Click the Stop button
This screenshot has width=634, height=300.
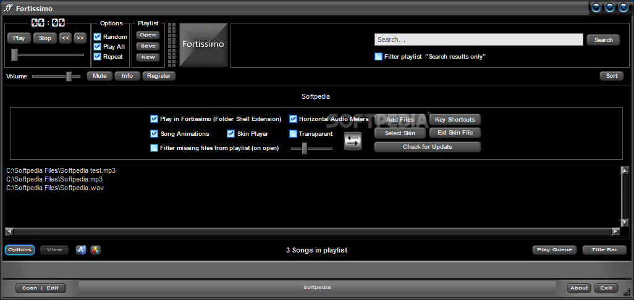click(45, 38)
